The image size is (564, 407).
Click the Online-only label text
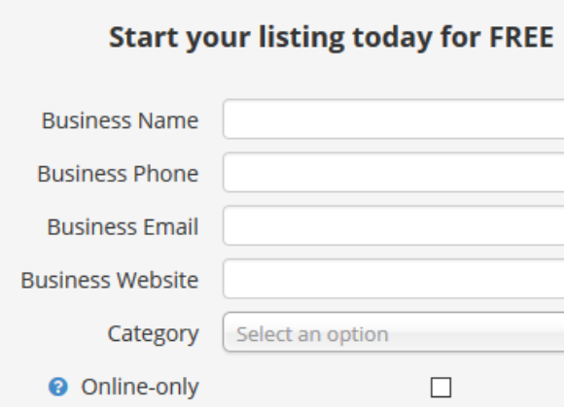tap(140, 387)
